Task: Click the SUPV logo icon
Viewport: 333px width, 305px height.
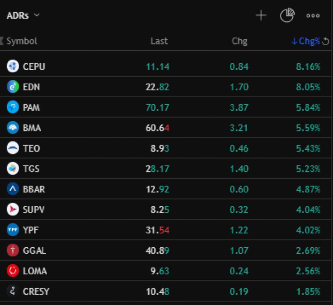Action: [x=13, y=209]
